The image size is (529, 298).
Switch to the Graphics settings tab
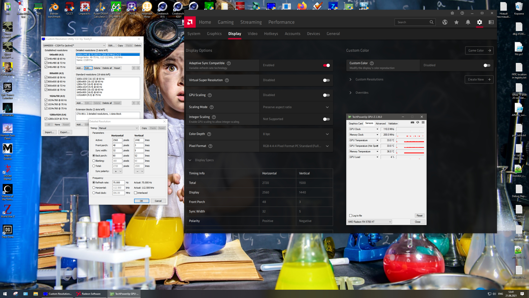(x=214, y=34)
